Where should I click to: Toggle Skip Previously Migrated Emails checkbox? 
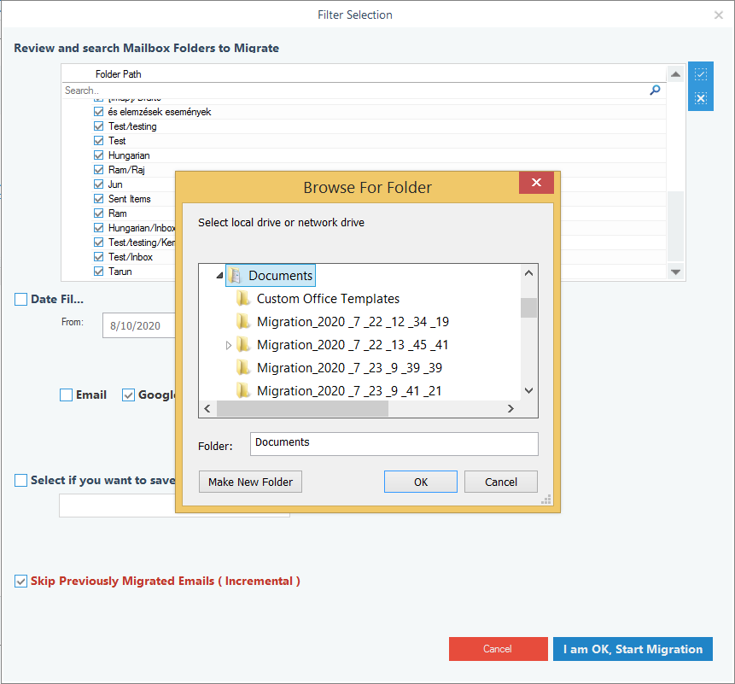[20, 581]
